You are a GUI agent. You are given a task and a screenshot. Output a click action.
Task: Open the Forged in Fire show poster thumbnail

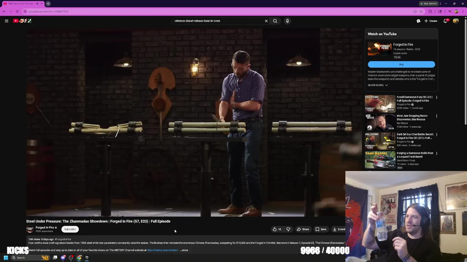[379, 49]
